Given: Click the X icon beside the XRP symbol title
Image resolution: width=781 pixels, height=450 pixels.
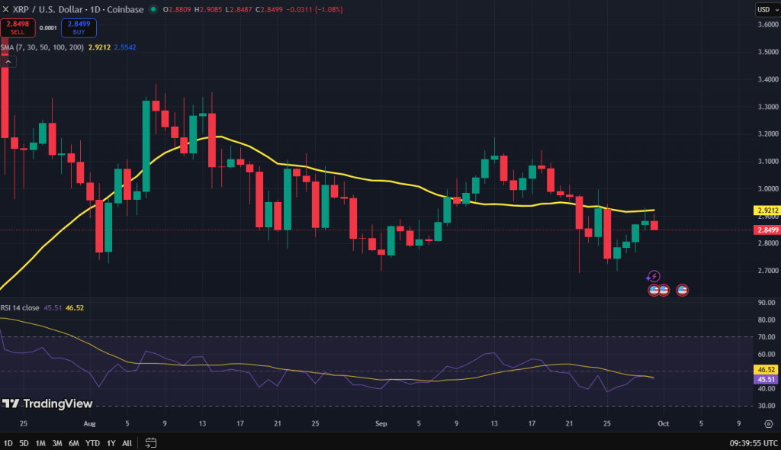Looking at the screenshot, I should pyautogui.click(x=5, y=9).
